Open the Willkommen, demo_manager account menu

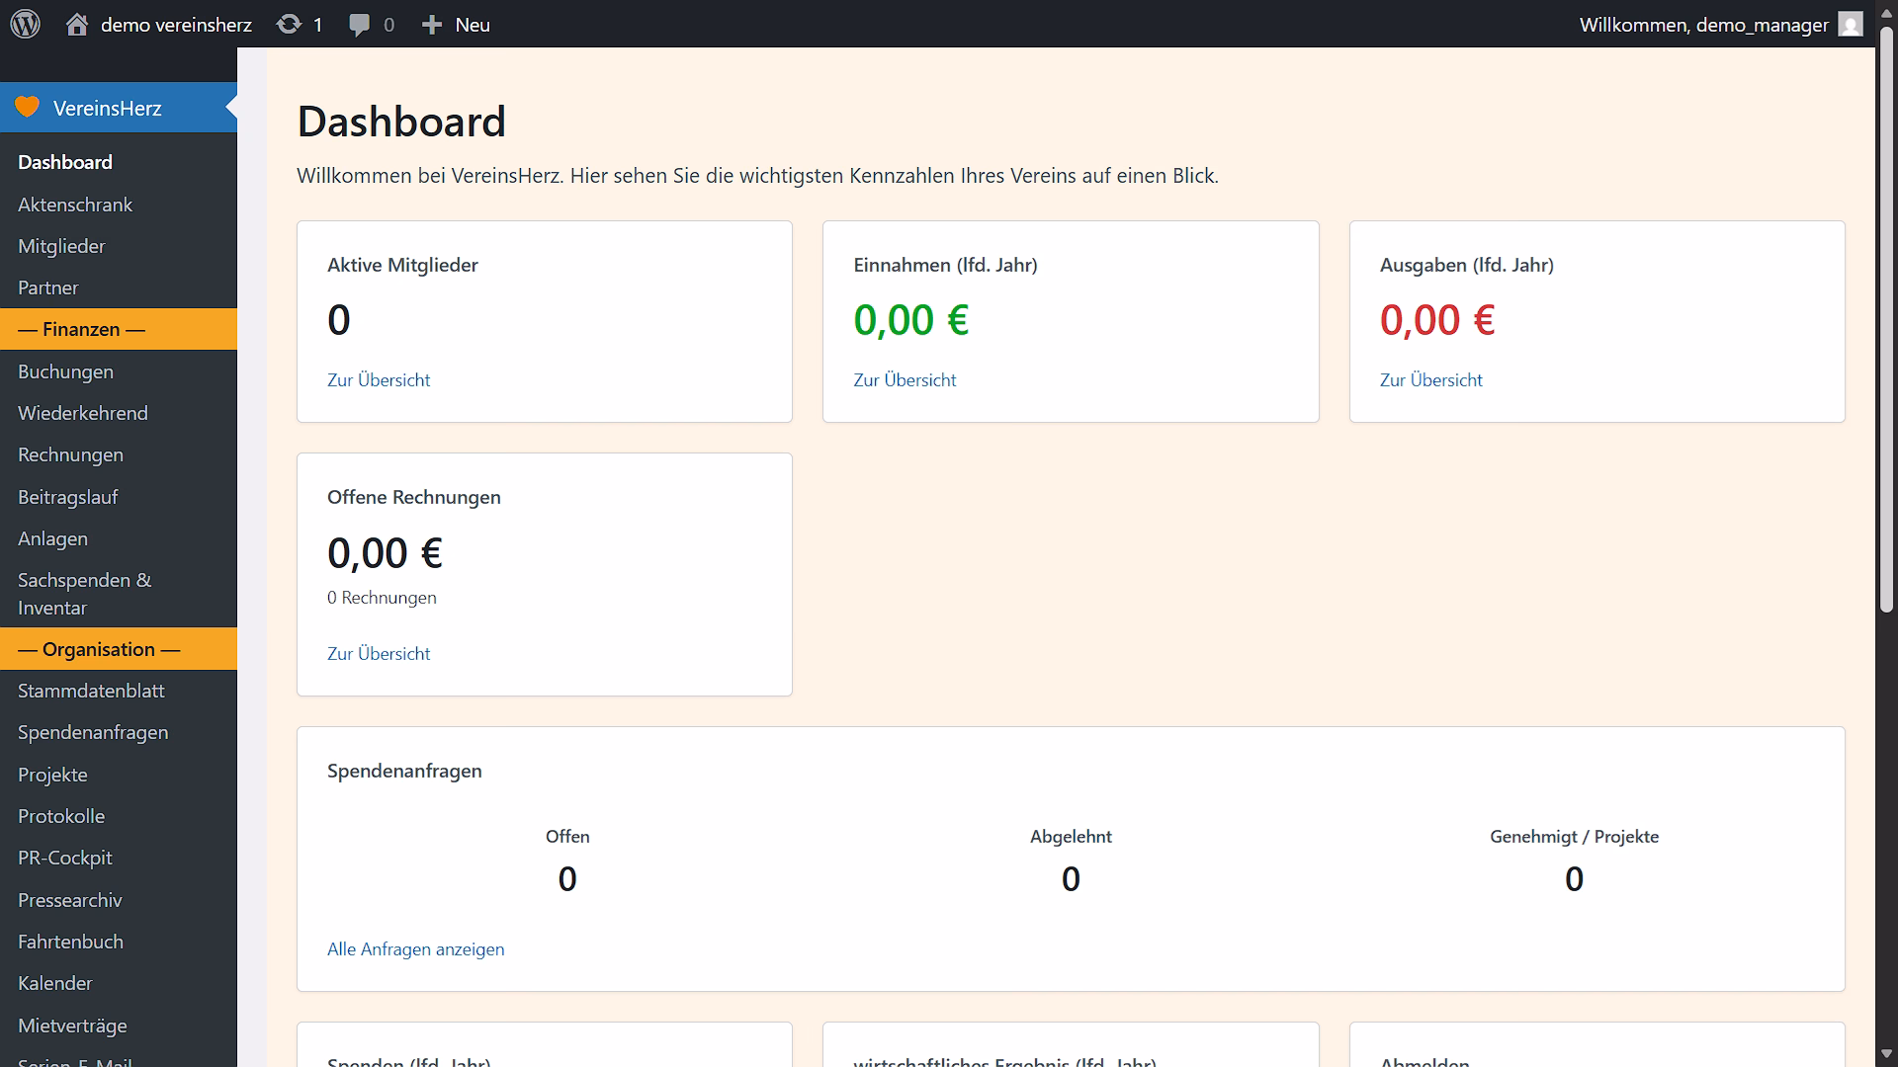1704,24
